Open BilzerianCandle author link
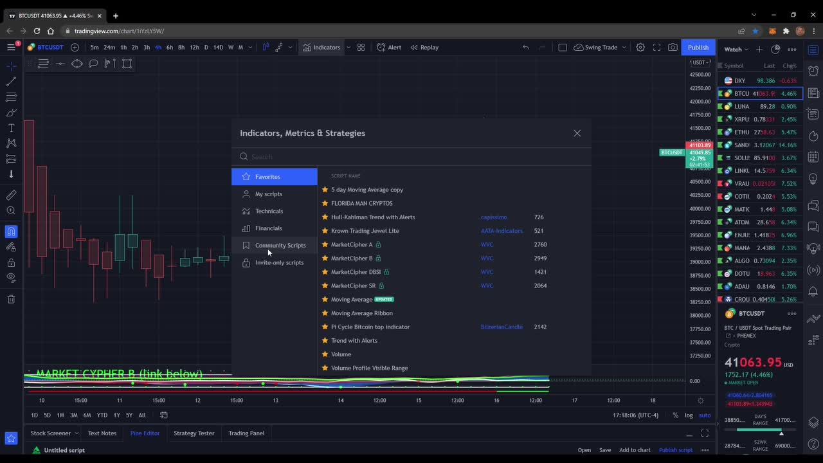823x463 pixels. point(502,327)
